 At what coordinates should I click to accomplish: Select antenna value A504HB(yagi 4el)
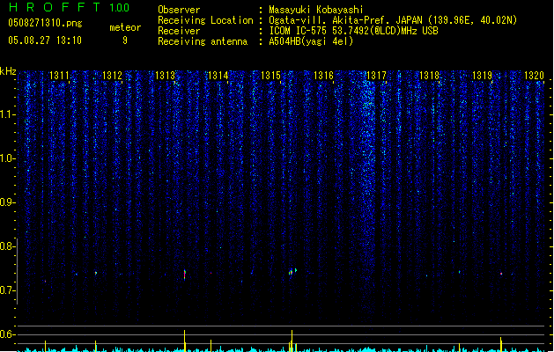(311, 41)
